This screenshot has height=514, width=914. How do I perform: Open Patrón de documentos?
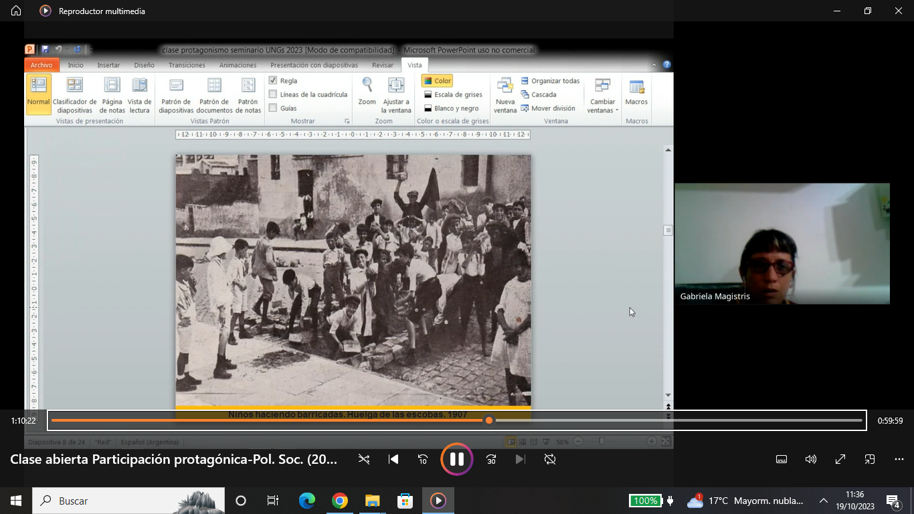tap(214, 94)
